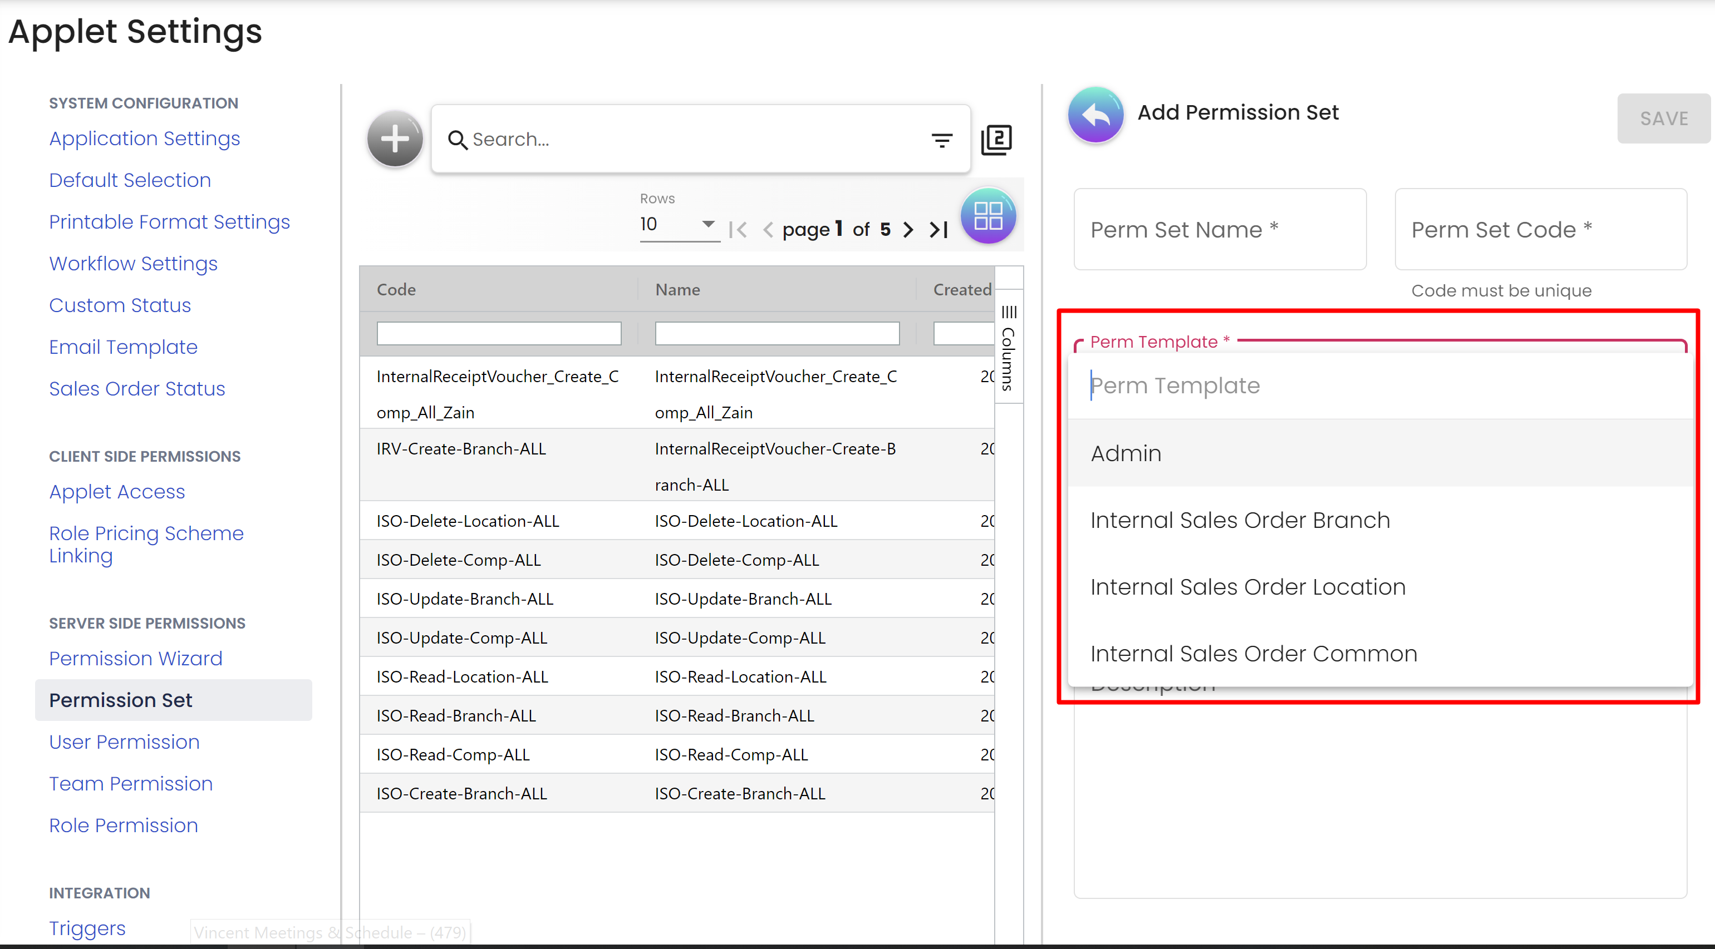Open Permission Wizard in sidebar

[136, 658]
